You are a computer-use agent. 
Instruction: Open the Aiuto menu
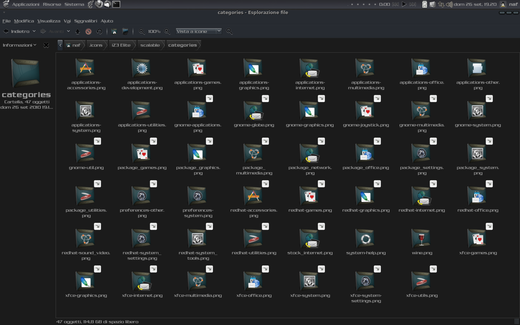[x=107, y=21]
